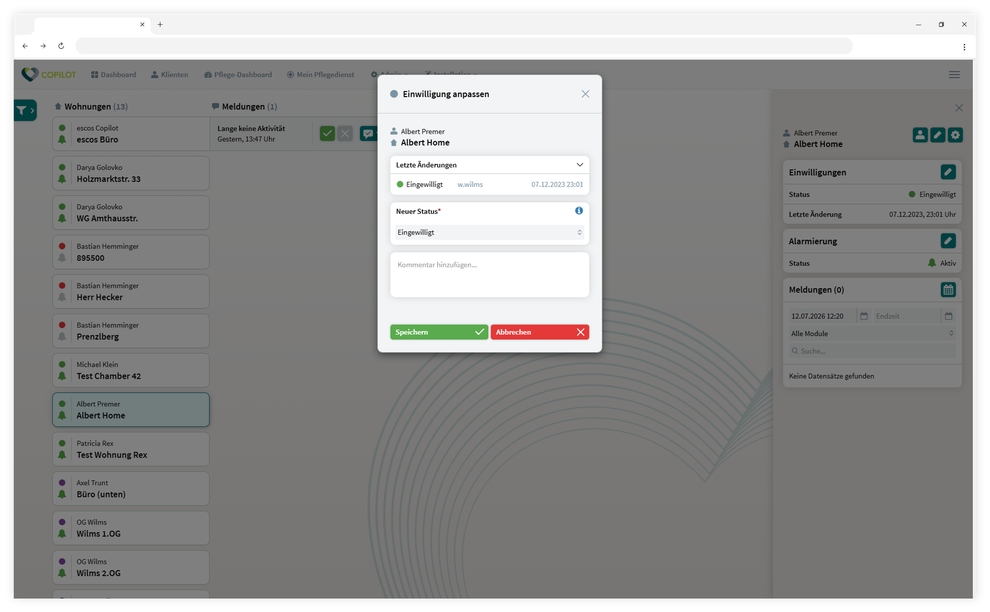Screen dimensions: 990x612
Task: Dismiss the Lange keine Aktivität message
Action: (x=345, y=134)
